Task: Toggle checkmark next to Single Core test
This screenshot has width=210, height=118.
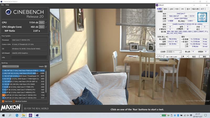Action: click(46, 27)
